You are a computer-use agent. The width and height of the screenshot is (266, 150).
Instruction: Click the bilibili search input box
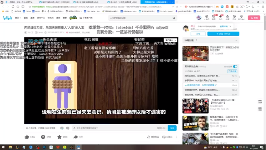click(x=140, y=18)
